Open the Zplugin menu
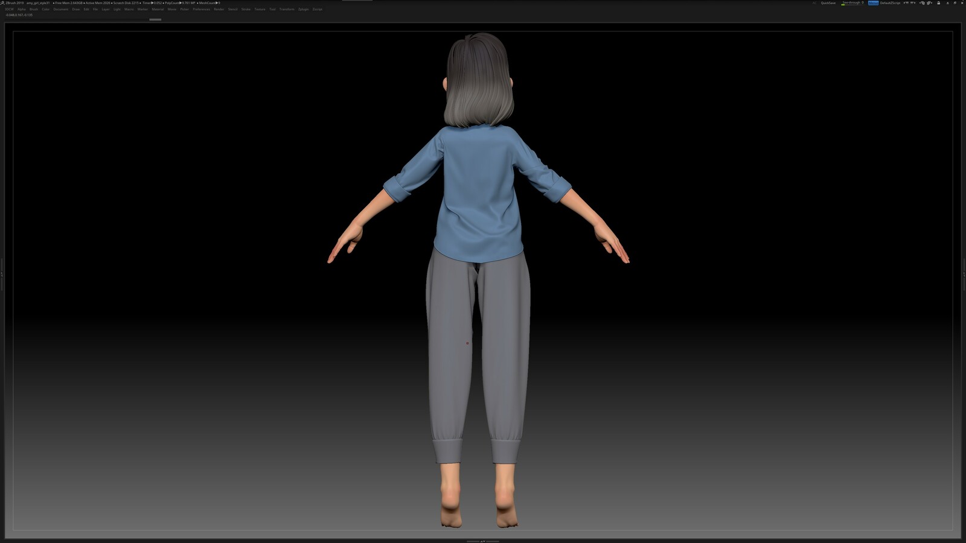Screen dimensions: 966x543 (x=303, y=9)
